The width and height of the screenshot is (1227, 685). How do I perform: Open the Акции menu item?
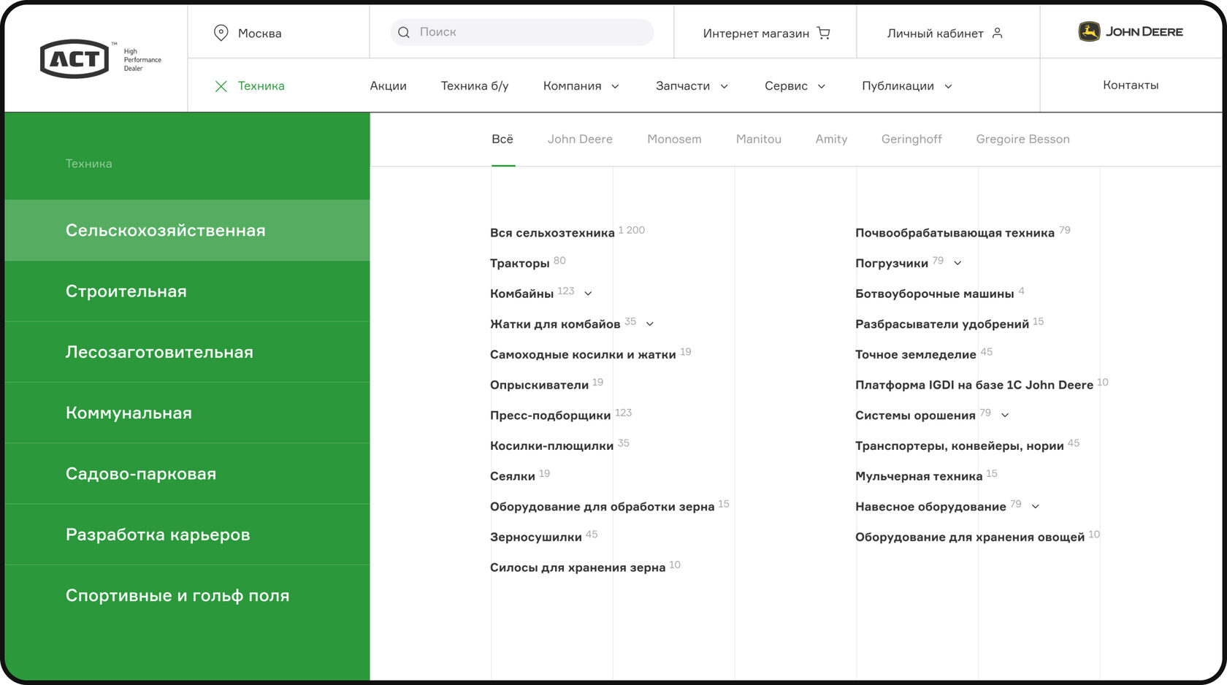click(389, 85)
